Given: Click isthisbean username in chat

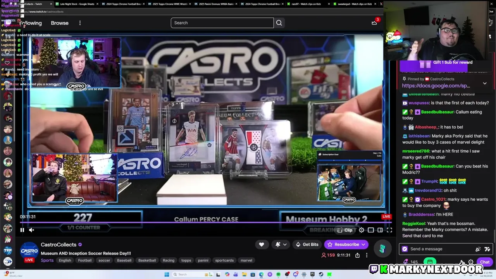Looking at the screenshot, I should coord(419,136).
